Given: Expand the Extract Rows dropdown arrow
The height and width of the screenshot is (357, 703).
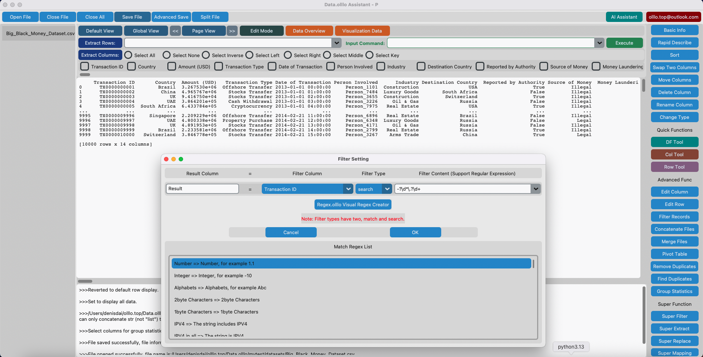Looking at the screenshot, I should (336, 43).
